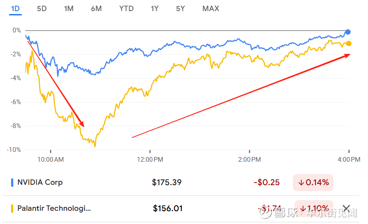Click the blue NVIDIA color marker

(x=12, y=183)
